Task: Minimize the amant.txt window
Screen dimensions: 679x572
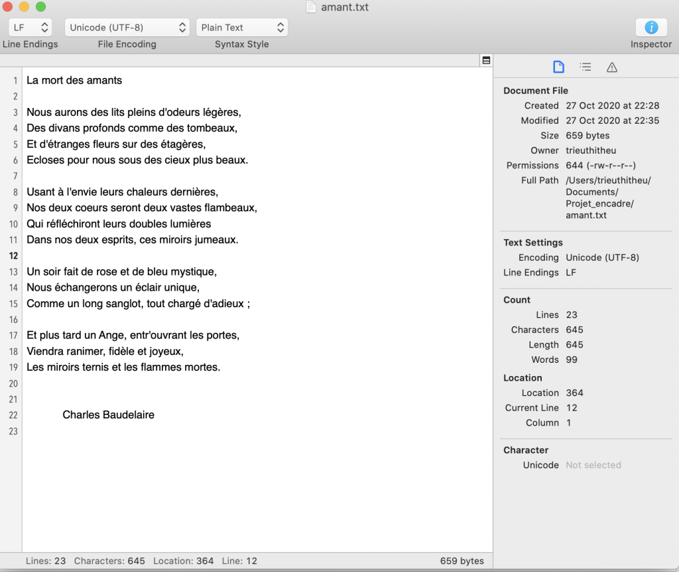Action: [25, 7]
